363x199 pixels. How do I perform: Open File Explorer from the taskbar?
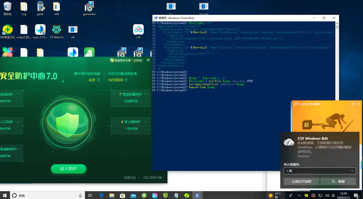[112, 196]
